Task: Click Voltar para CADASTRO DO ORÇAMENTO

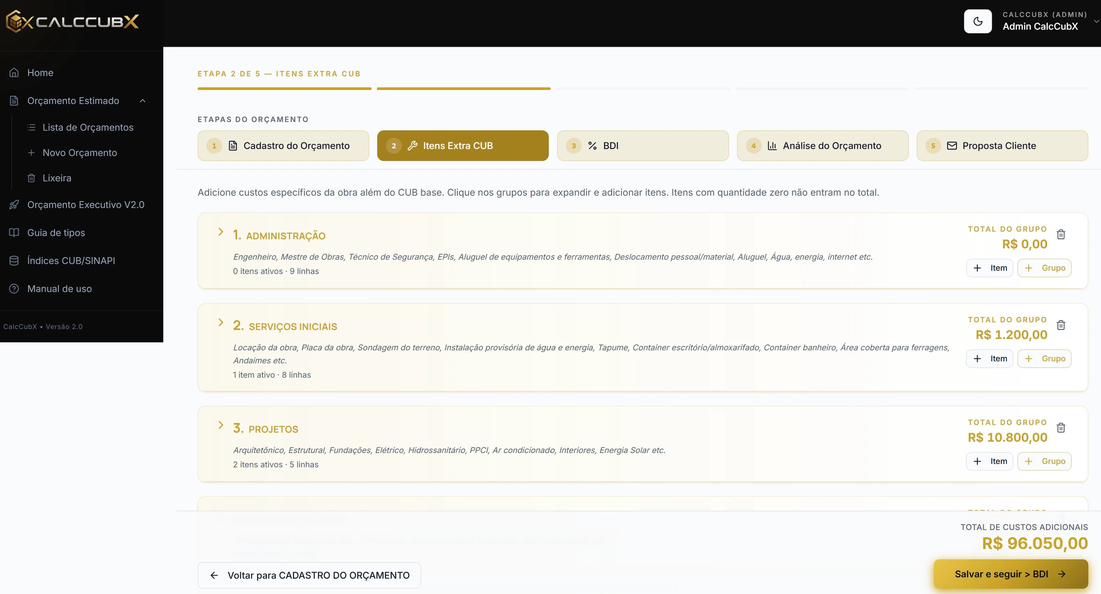Action: coord(309,576)
